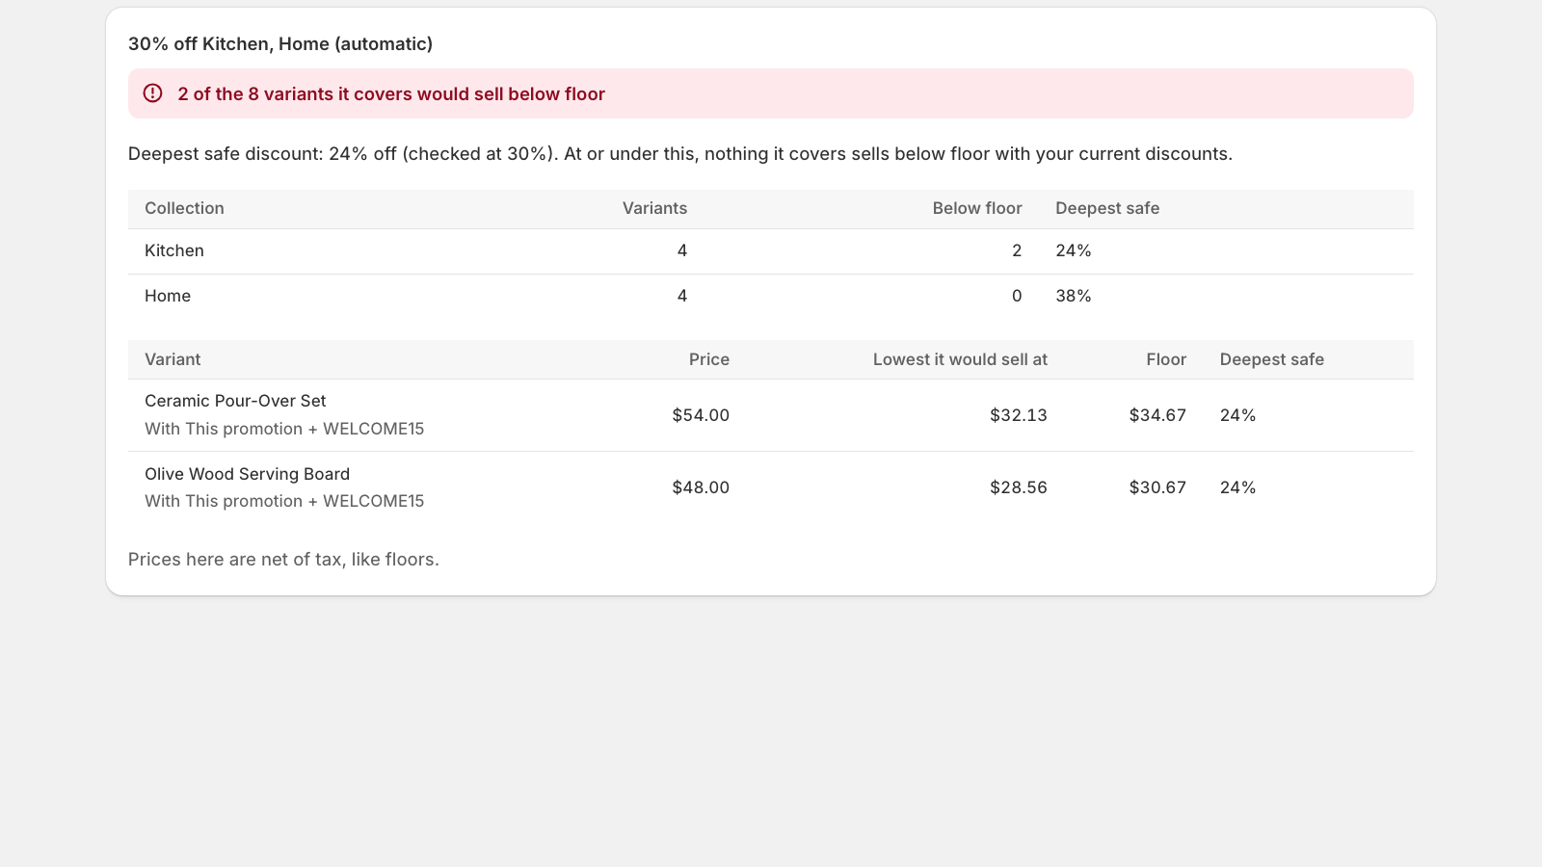The height and width of the screenshot is (867, 1542).
Task: Click the '2 of the 8 variants' warning text
Action: (391, 94)
